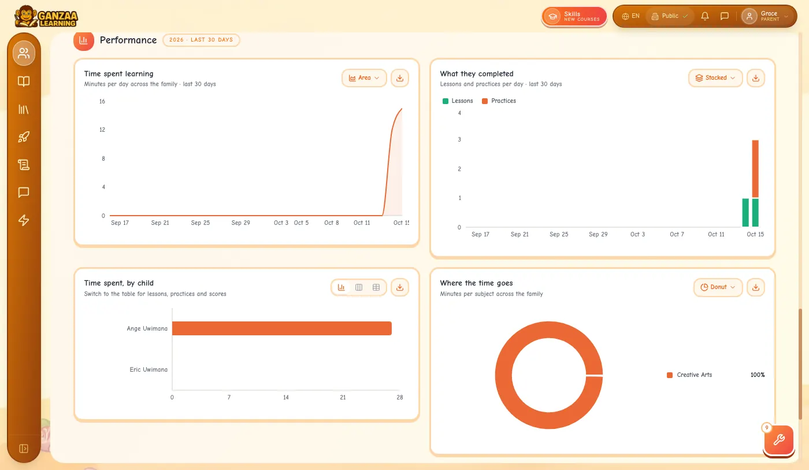Open the notifications bell

[x=705, y=16]
